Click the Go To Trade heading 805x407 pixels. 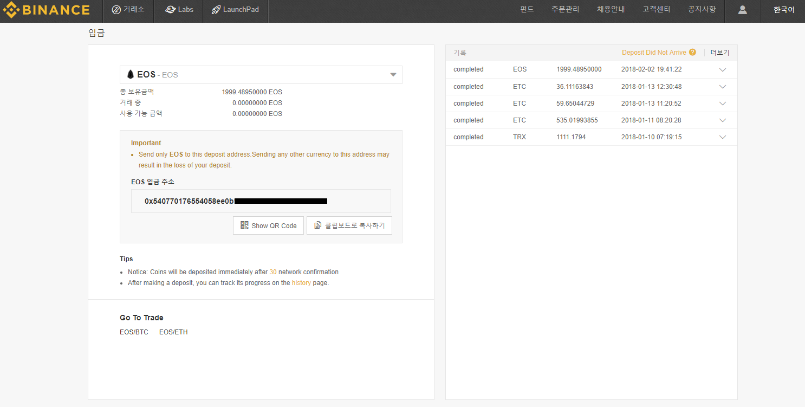click(141, 318)
